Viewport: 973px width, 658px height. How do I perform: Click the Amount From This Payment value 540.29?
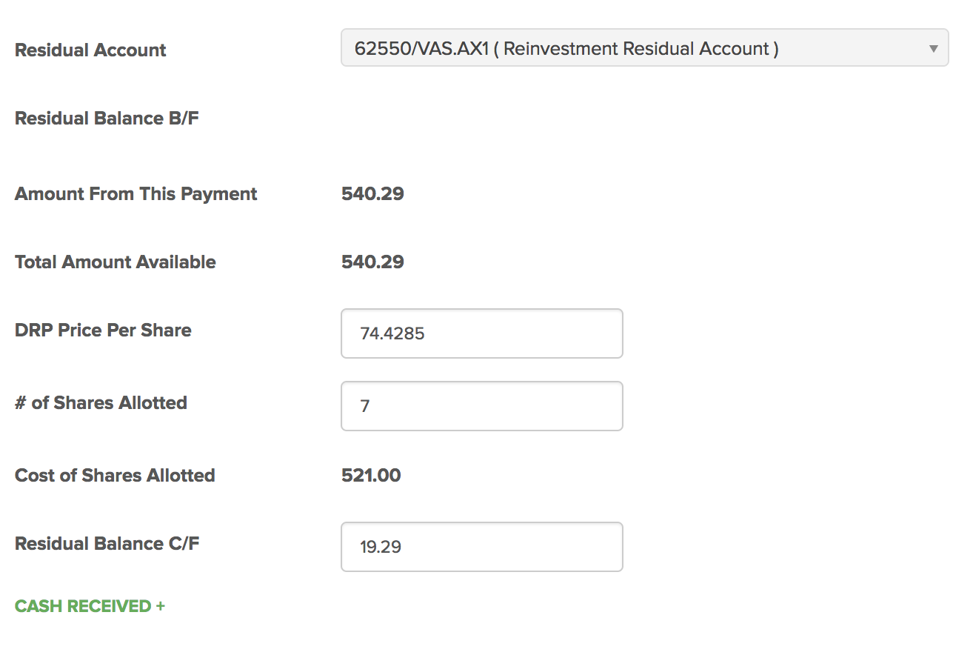click(372, 193)
